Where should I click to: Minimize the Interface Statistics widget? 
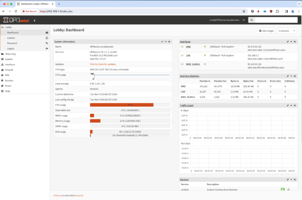(291, 76)
